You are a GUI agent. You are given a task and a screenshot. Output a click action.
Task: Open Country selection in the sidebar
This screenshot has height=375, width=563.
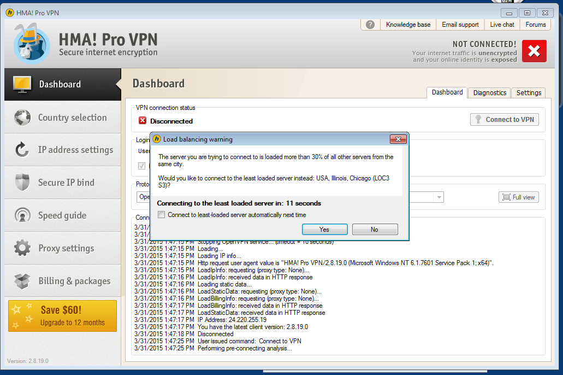tap(63, 117)
